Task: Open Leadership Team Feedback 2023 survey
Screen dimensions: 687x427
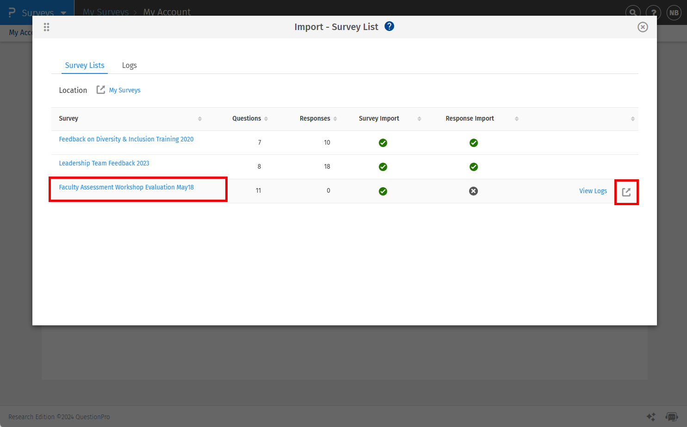Action: (104, 163)
